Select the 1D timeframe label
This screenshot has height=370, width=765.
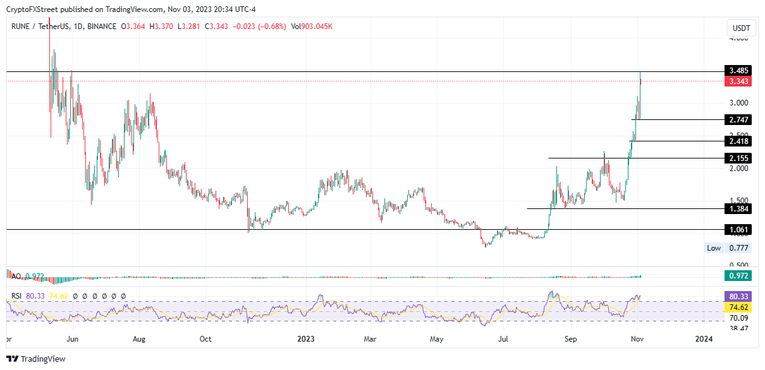78,27
